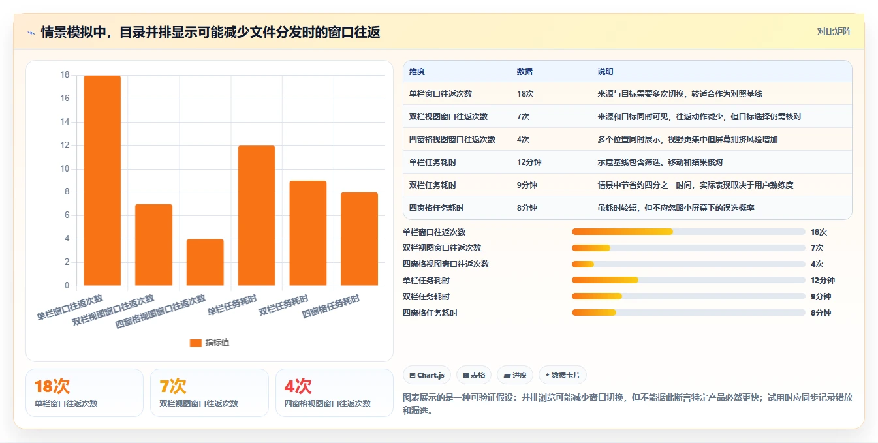The image size is (878, 443).
Task: Select 单栏窗口往返次数 in the table's first row
Action: pyautogui.click(x=441, y=94)
